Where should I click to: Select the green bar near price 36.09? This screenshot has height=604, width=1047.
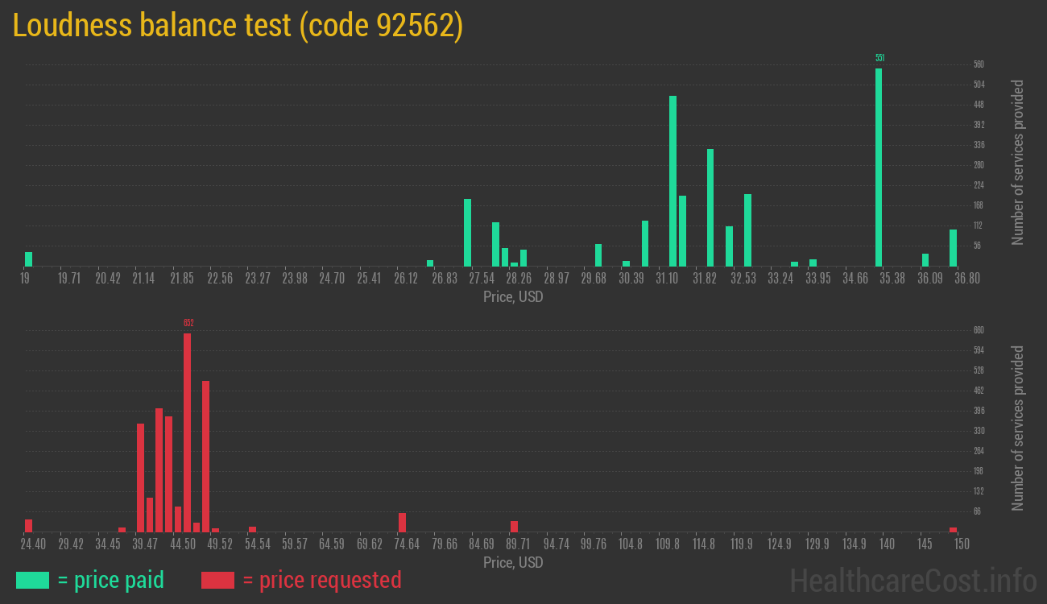925,260
